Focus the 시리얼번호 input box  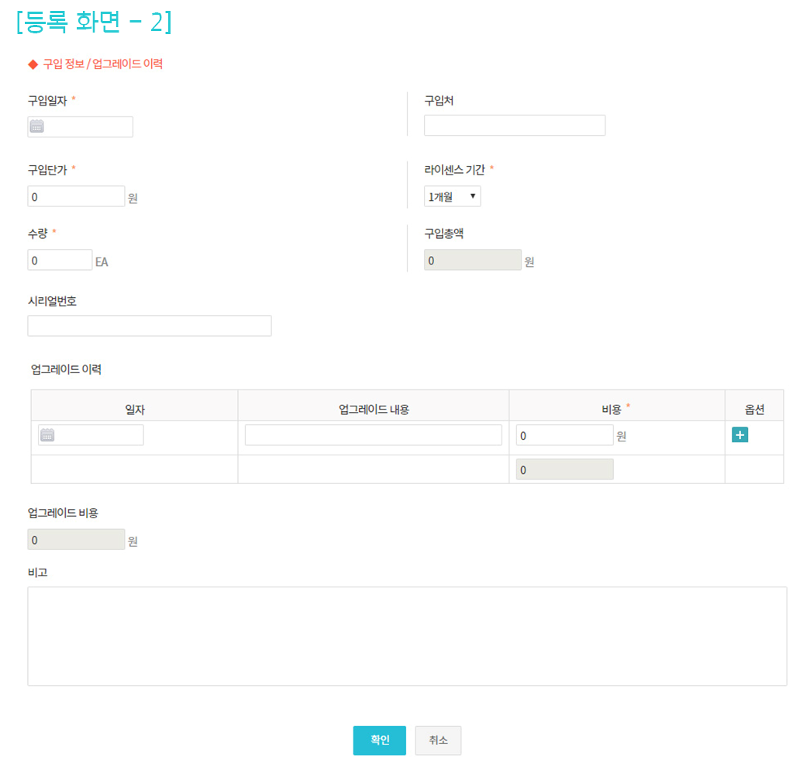pyautogui.click(x=149, y=326)
